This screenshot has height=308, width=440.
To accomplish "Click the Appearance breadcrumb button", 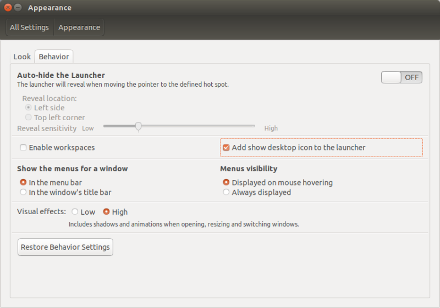I will [79, 27].
